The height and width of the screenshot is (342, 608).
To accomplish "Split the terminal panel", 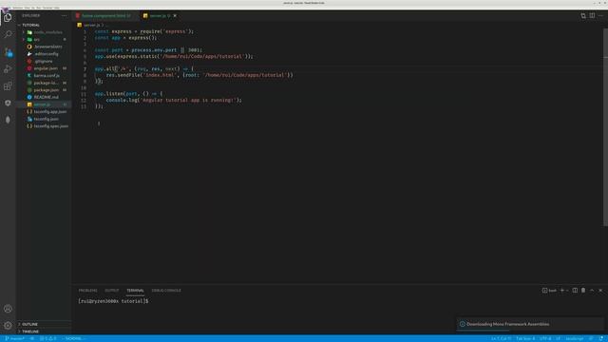I will (x=575, y=290).
